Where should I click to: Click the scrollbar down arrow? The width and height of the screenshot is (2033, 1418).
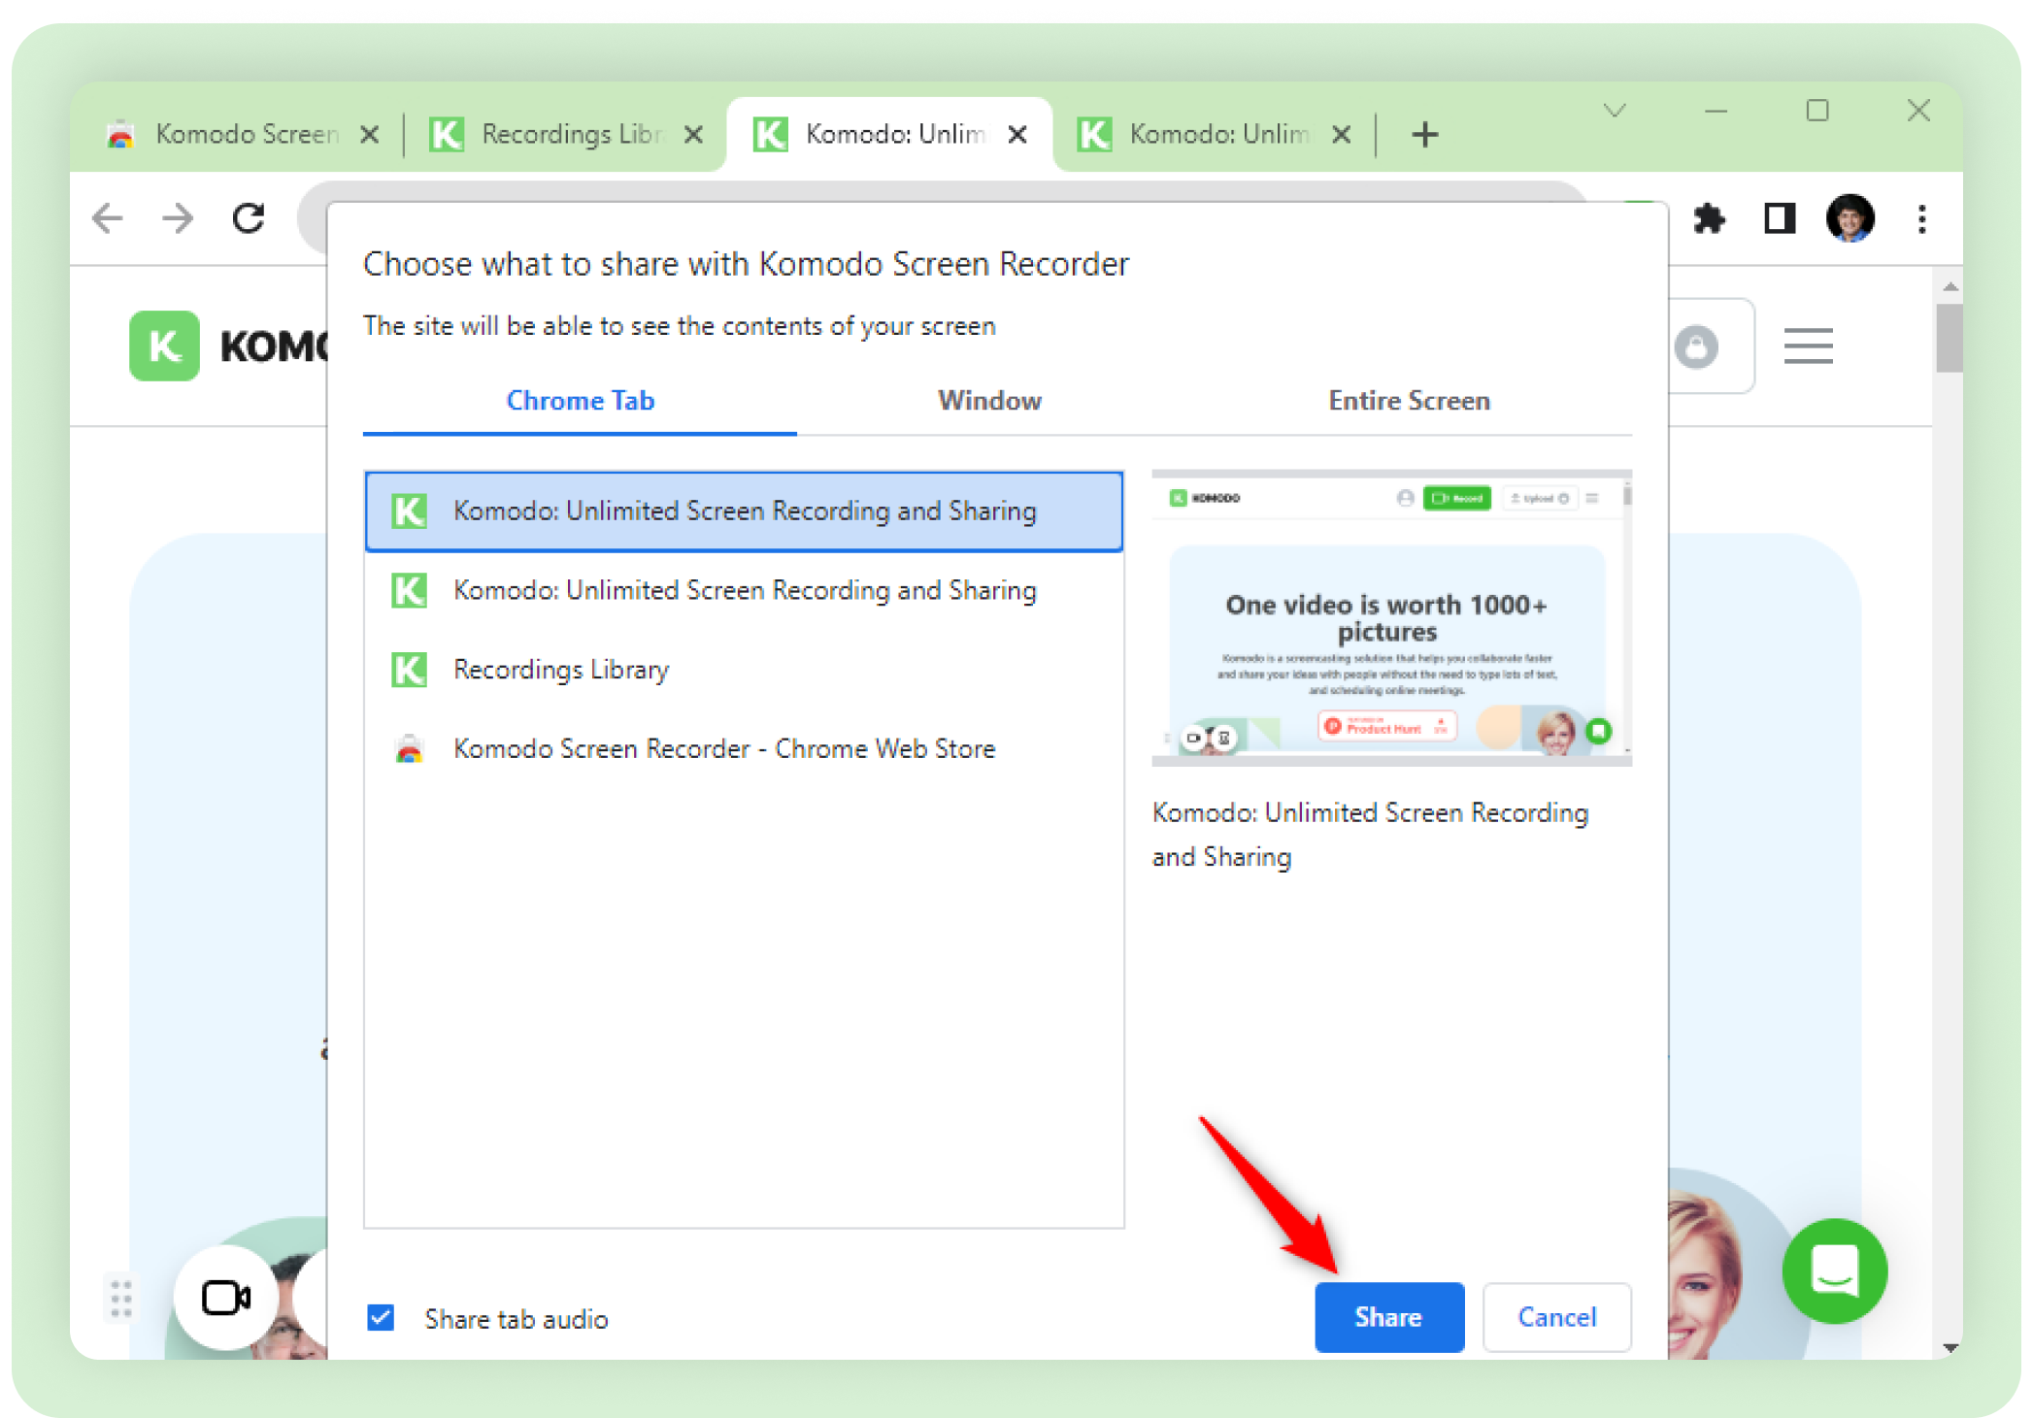tap(1949, 1347)
